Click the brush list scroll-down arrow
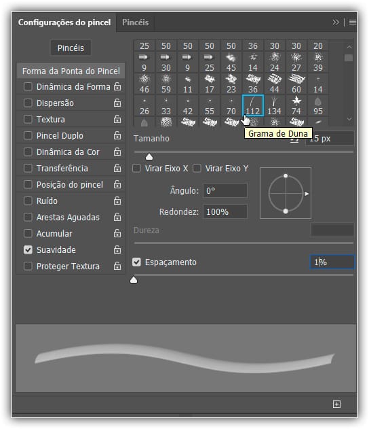Screen dimensions: 369x429 tap(349, 119)
